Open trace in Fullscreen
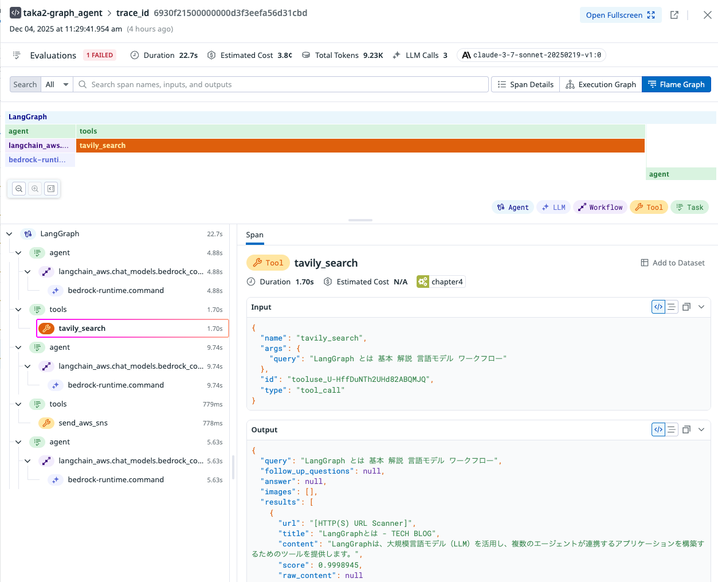The width and height of the screenshot is (718, 582). [620, 15]
